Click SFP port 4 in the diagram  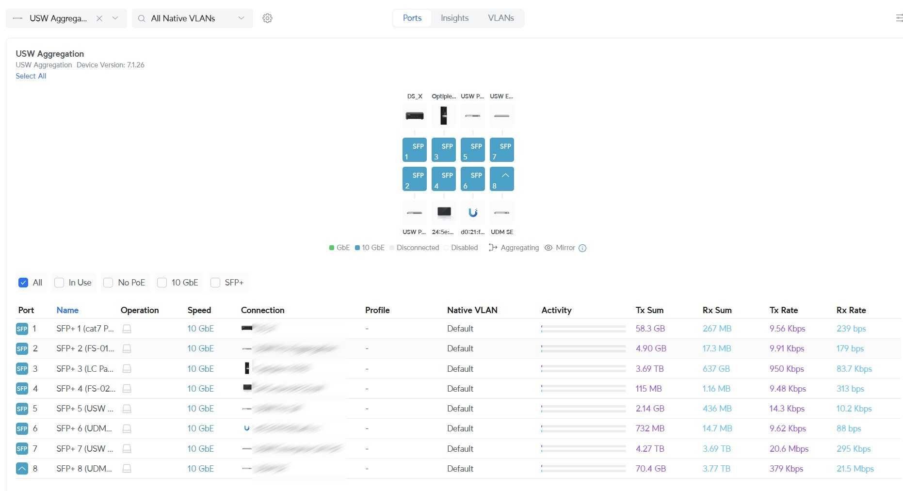coord(443,179)
